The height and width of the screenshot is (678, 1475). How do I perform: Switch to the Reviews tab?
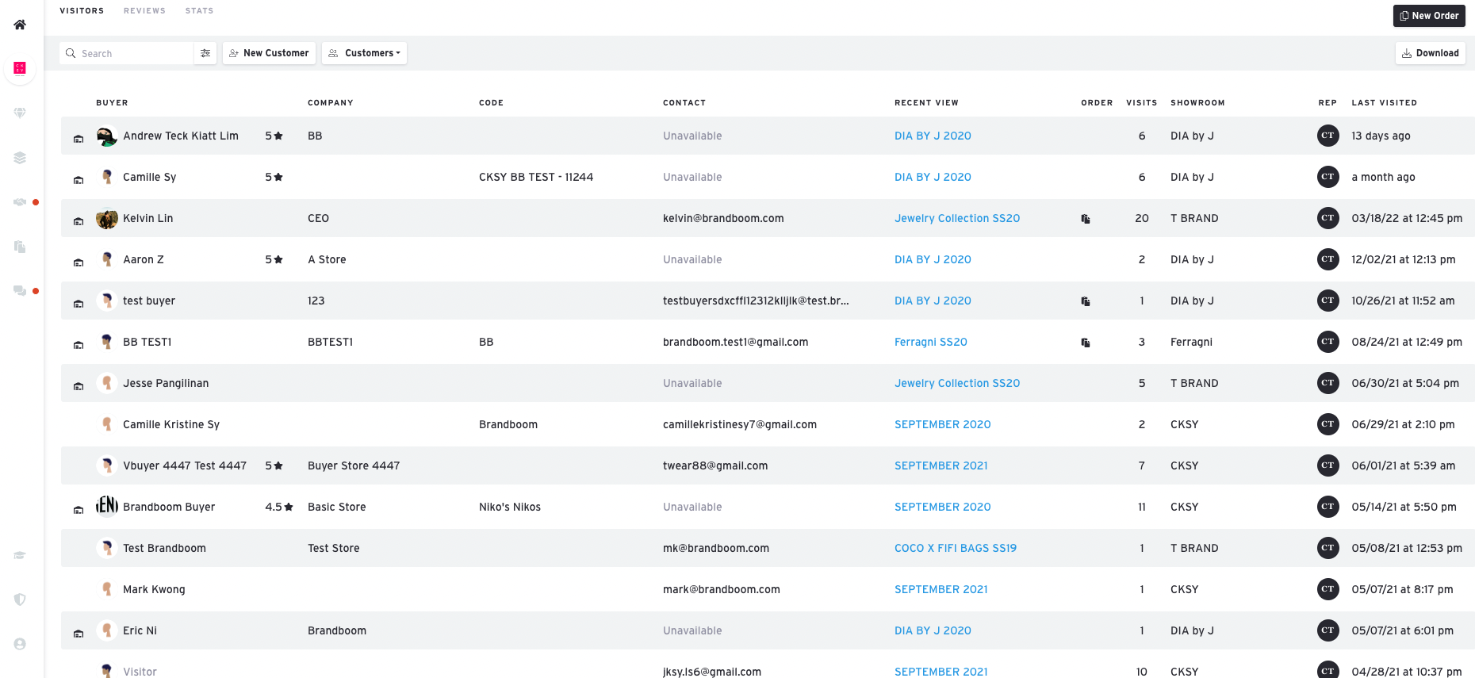tap(144, 11)
